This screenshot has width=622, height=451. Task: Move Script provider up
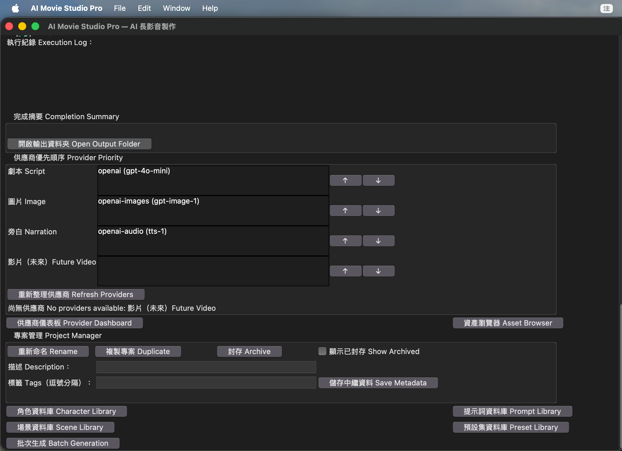pos(345,180)
